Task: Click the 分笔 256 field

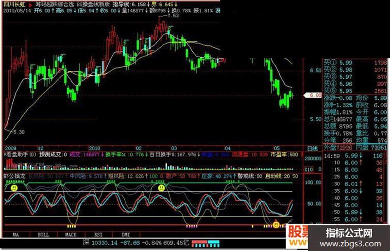Action: [x=338, y=141]
